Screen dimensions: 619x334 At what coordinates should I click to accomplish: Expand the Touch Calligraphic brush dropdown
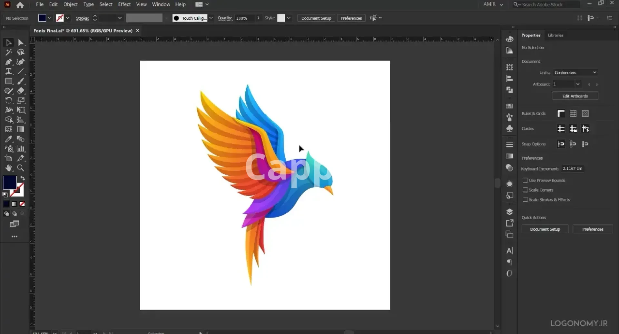[211, 18]
